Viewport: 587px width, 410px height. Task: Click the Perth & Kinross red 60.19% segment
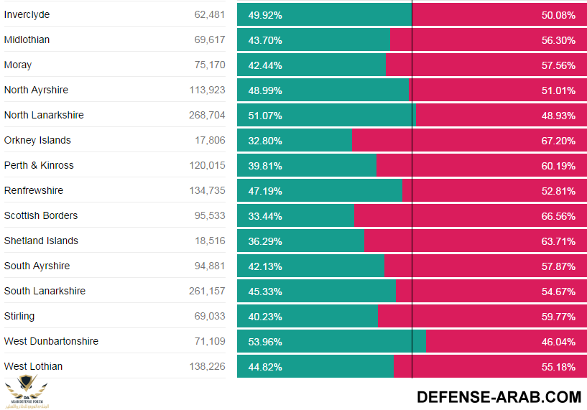(x=481, y=166)
